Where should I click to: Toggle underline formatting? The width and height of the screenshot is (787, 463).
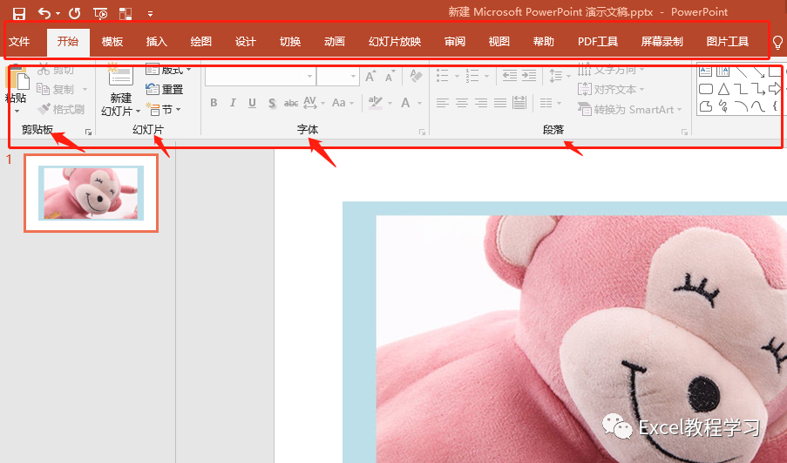pos(252,103)
